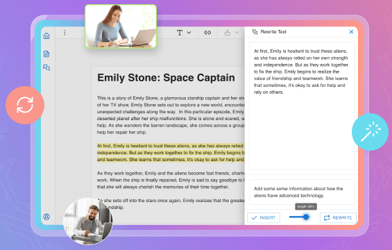Image resolution: width=392 pixels, height=250 pixels.
Task: Click the INSERT button
Action: 264,218
